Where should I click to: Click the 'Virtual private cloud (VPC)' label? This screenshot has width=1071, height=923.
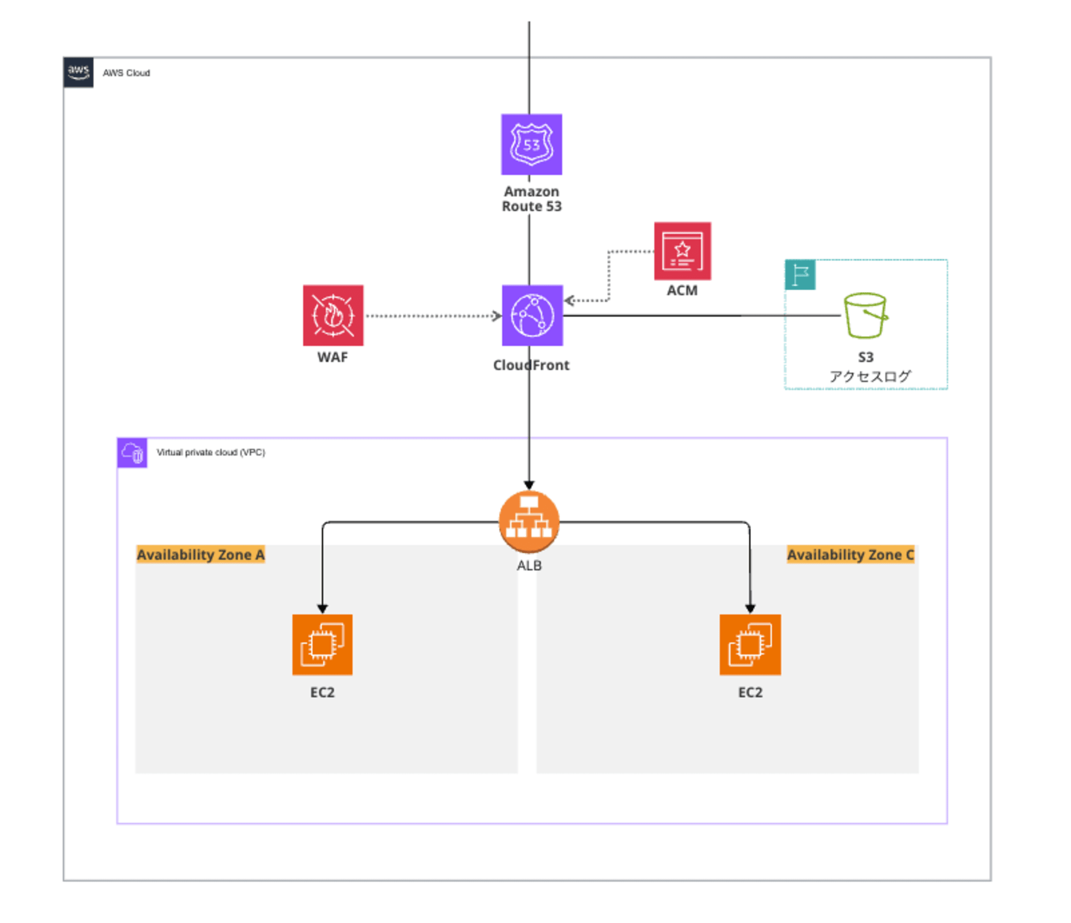point(211,452)
